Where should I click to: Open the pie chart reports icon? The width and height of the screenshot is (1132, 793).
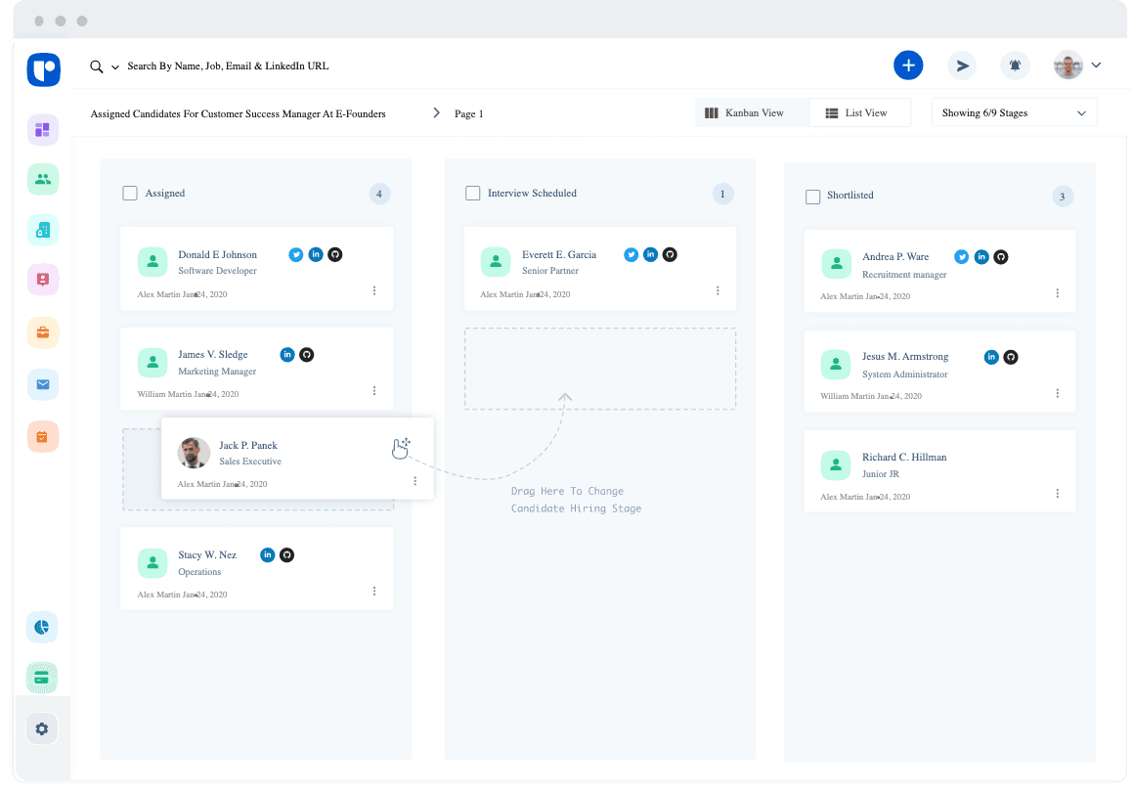click(43, 627)
